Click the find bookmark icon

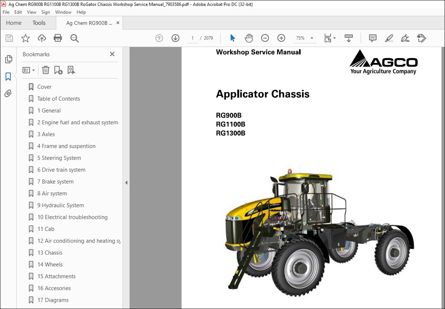pyautogui.click(x=71, y=70)
